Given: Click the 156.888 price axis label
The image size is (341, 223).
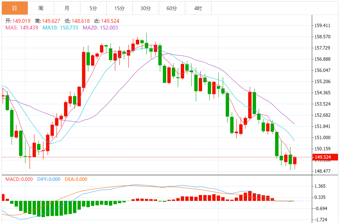Looking at the screenshot, I should (x=322, y=59).
